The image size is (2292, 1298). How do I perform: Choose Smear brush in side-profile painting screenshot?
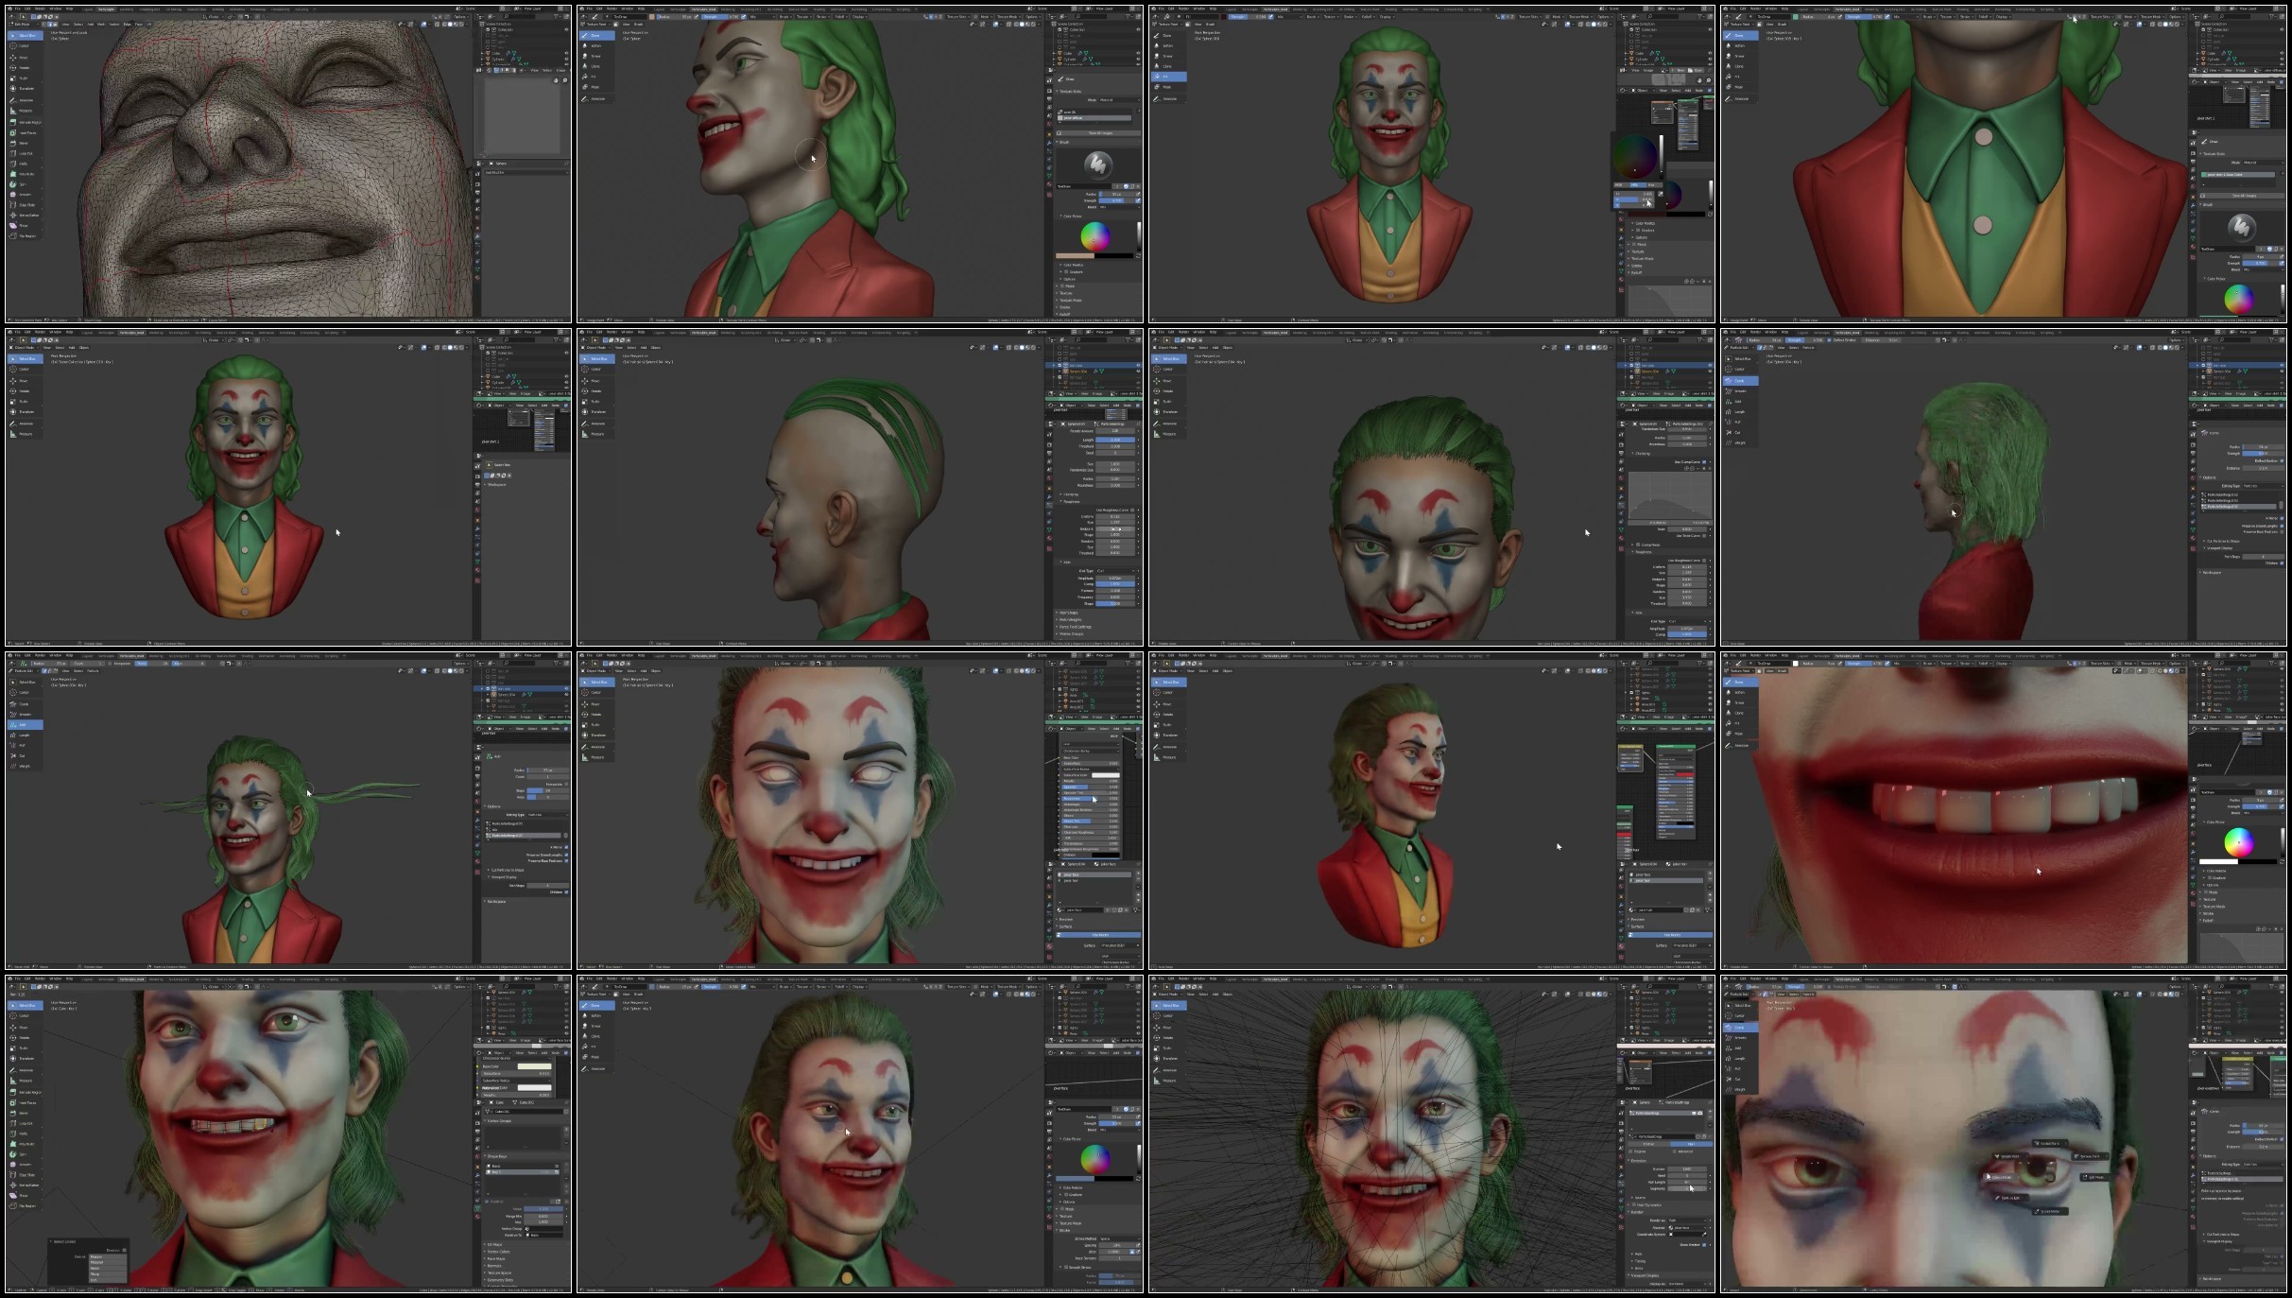tap(596, 56)
